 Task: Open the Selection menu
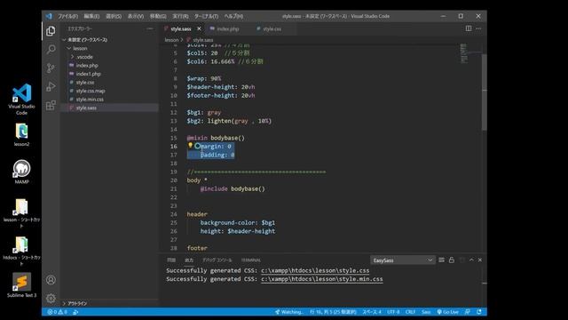point(114,16)
